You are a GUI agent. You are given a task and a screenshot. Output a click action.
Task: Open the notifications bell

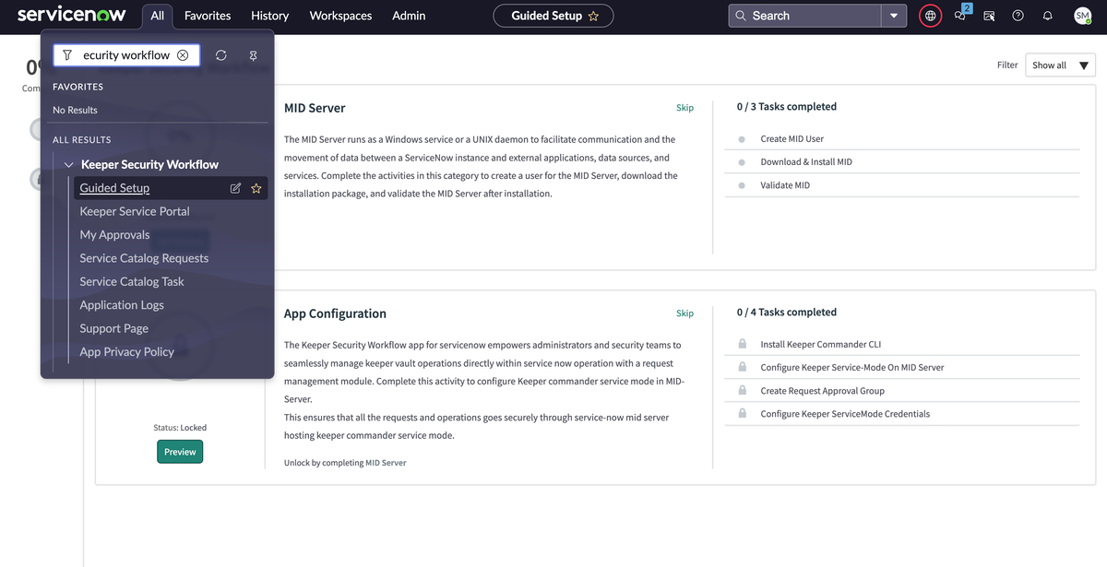[1047, 16]
